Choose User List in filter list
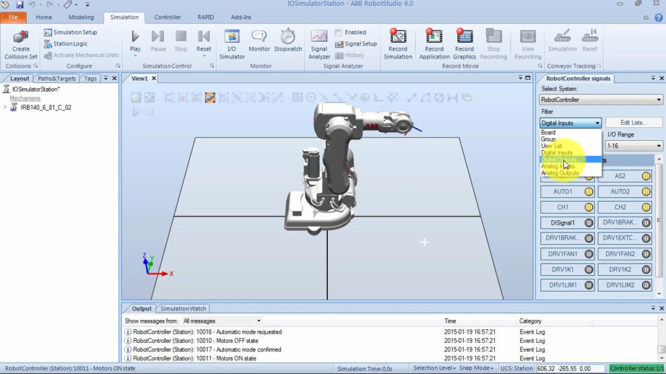The width and height of the screenshot is (666, 374). (x=570, y=146)
